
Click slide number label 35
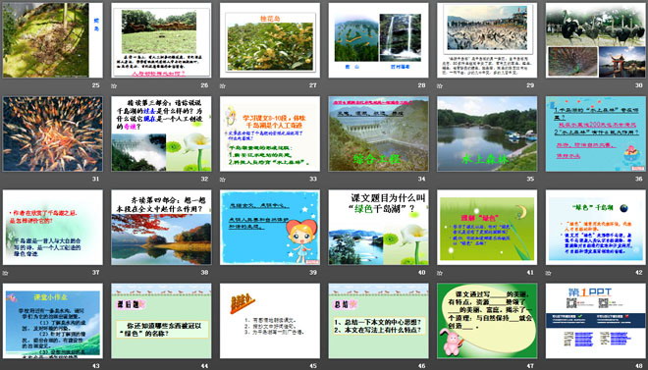click(530, 180)
